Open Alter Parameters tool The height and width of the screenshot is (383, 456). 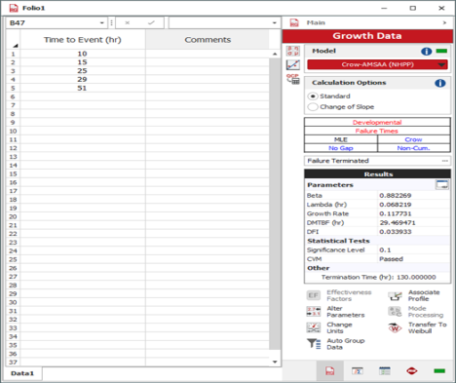[314, 311]
